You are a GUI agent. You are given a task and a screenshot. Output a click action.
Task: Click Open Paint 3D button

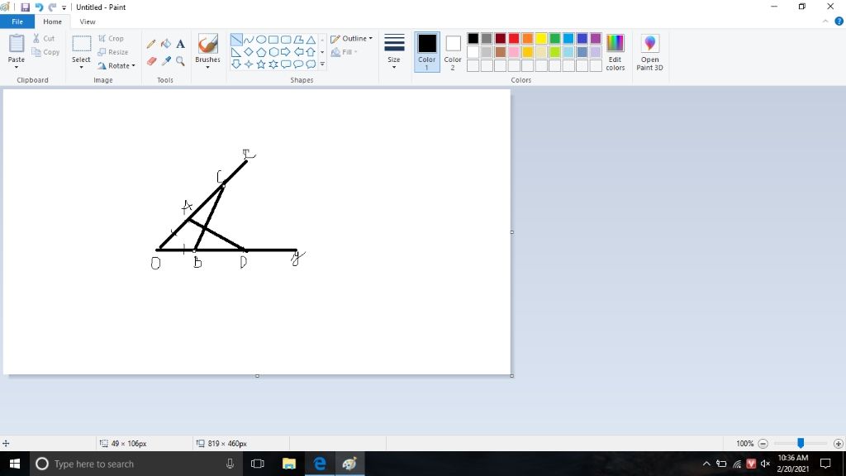649,52
